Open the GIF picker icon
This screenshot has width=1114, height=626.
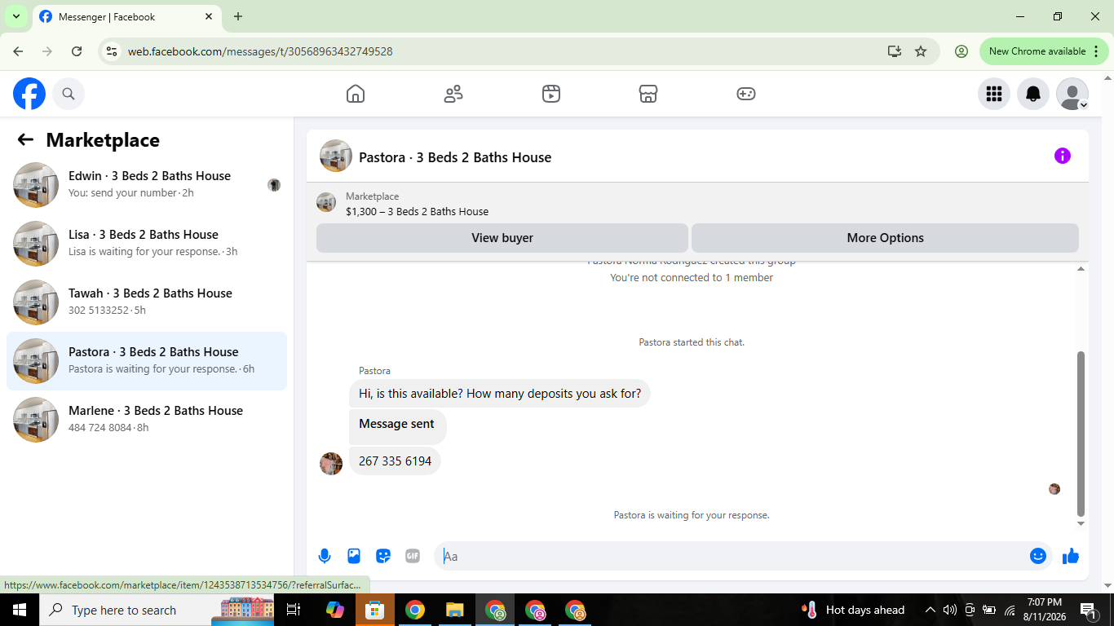(x=413, y=556)
